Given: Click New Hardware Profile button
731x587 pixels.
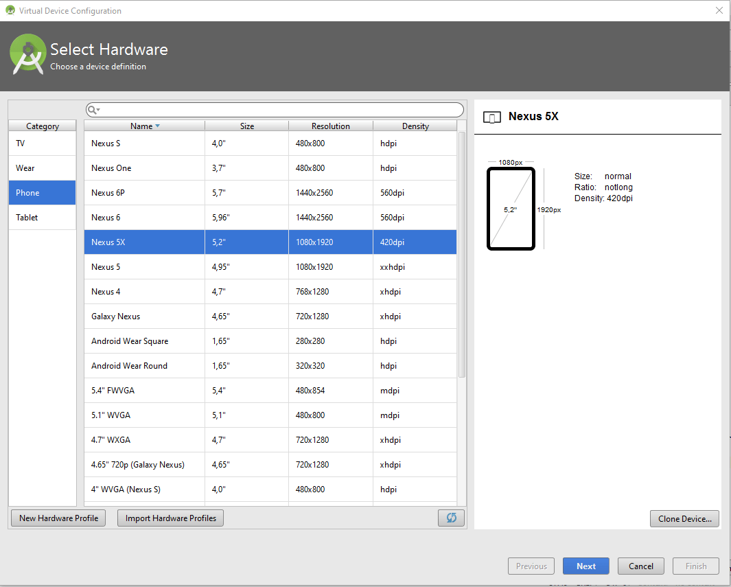Looking at the screenshot, I should (x=58, y=518).
